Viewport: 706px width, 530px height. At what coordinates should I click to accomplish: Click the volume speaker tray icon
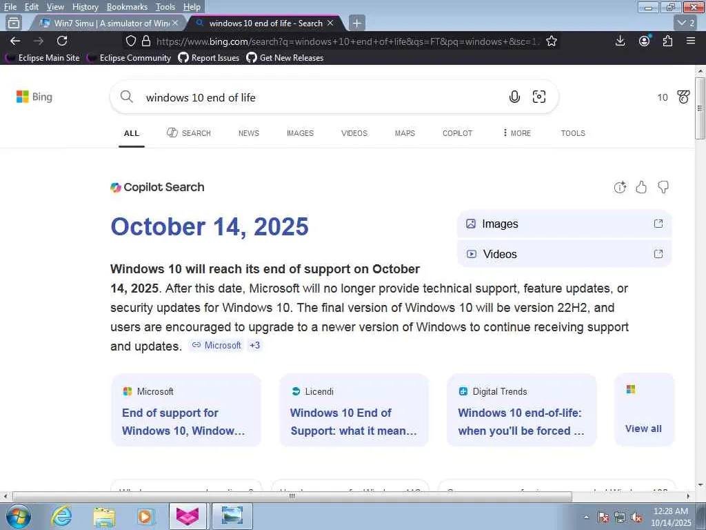pos(636,518)
